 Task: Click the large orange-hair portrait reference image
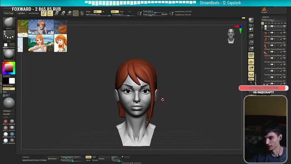pos(60,43)
